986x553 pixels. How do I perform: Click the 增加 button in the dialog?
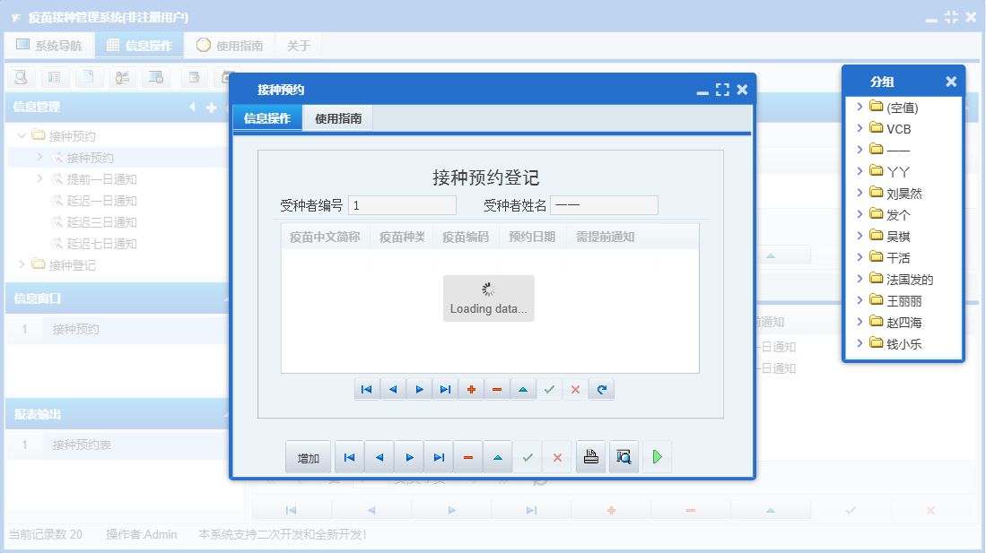[308, 456]
